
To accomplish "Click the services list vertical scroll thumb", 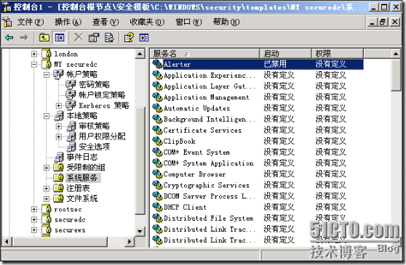I will pyautogui.click(x=396, y=75).
